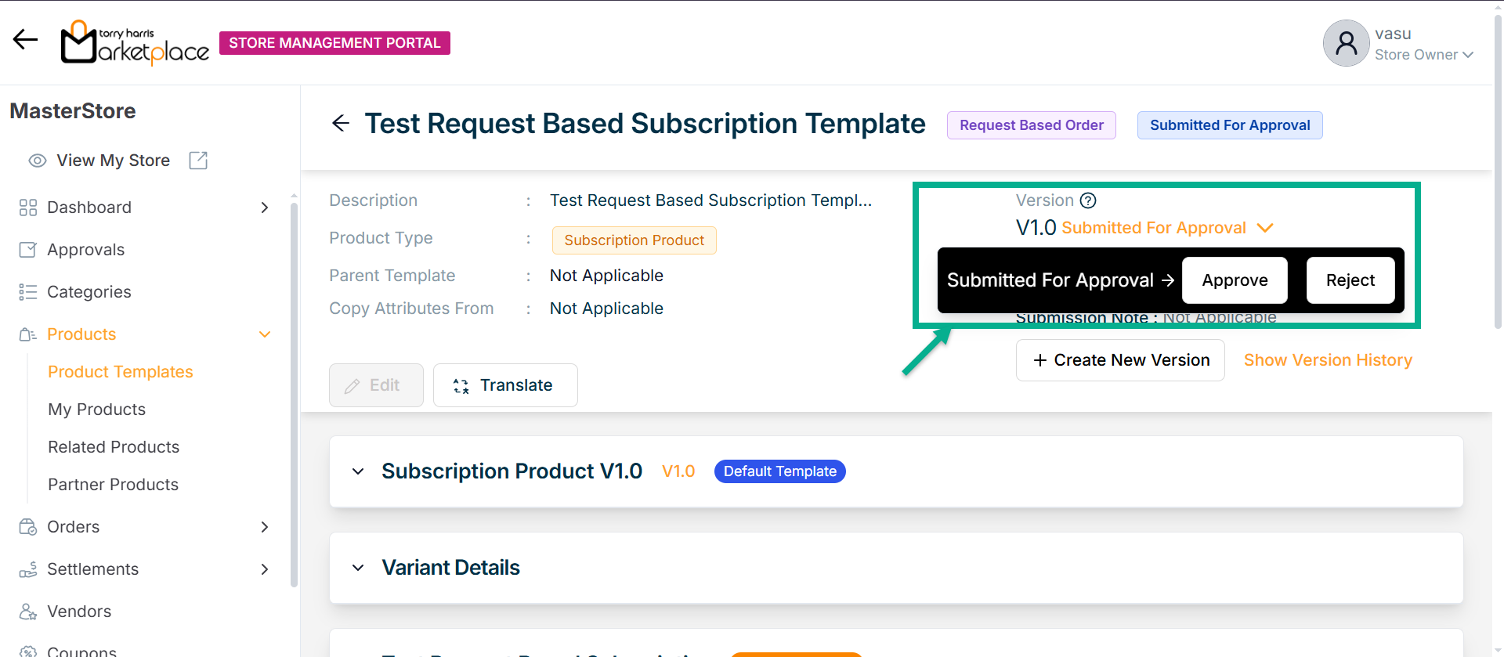Open My Products in sidebar
1504x657 pixels.
[96, 410]
